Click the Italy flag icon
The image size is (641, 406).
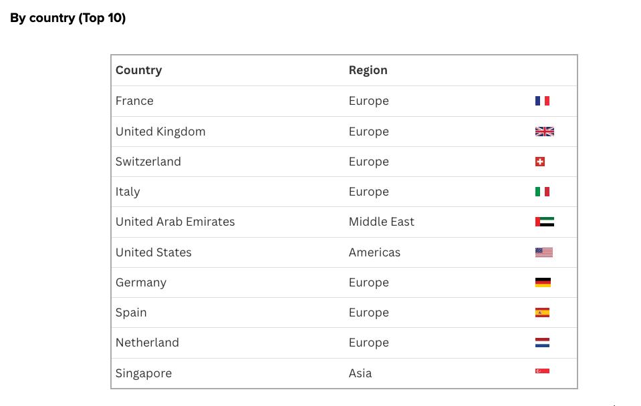click(542, 192)
